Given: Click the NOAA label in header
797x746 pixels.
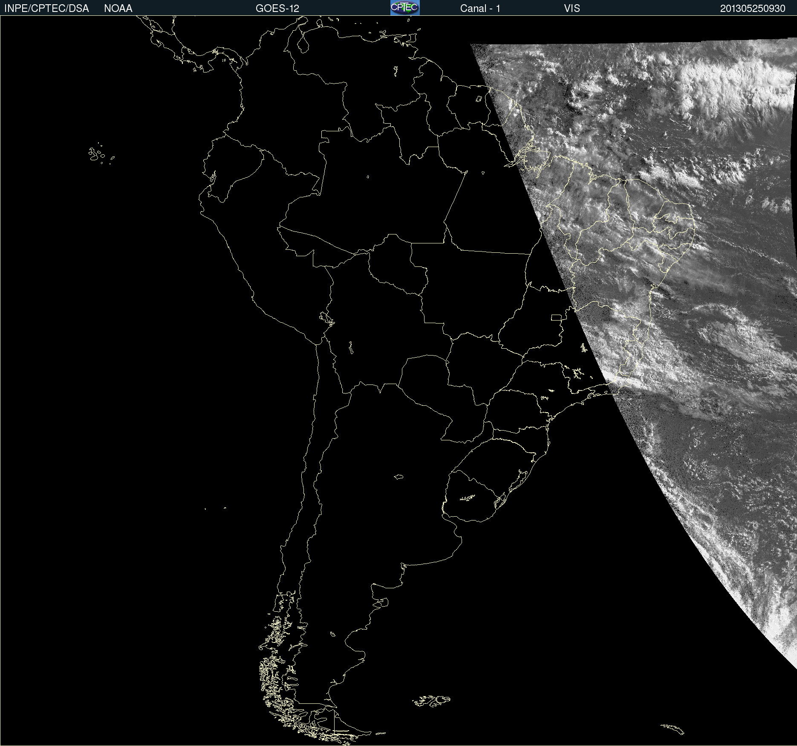Looking at the screenshot, I should (x=118, y=9).
